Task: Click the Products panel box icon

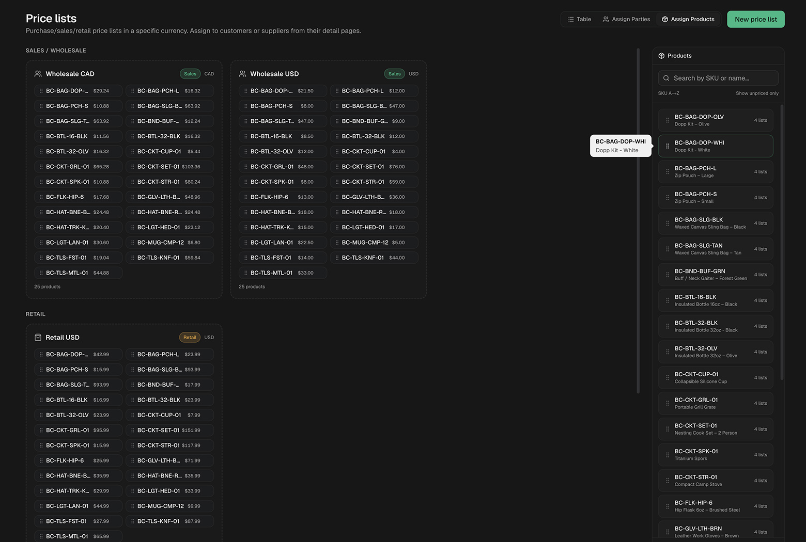Action: [661, 56]
